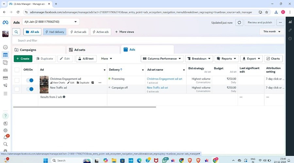The width and height of the screenshot is (294, 163).
Task: Click the Review and publish button
Action: pyautogui.click(x=260, y=22)
